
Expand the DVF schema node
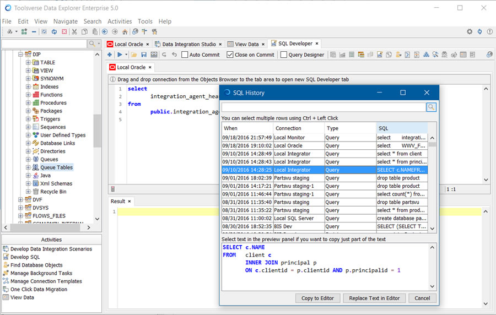20,200
